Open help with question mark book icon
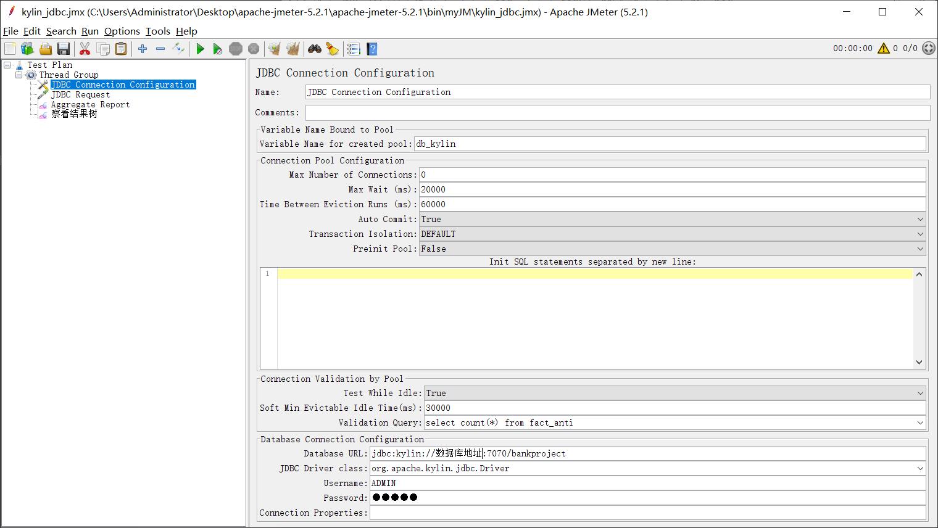Screen dimensions: 938x528 coord(371,49)
